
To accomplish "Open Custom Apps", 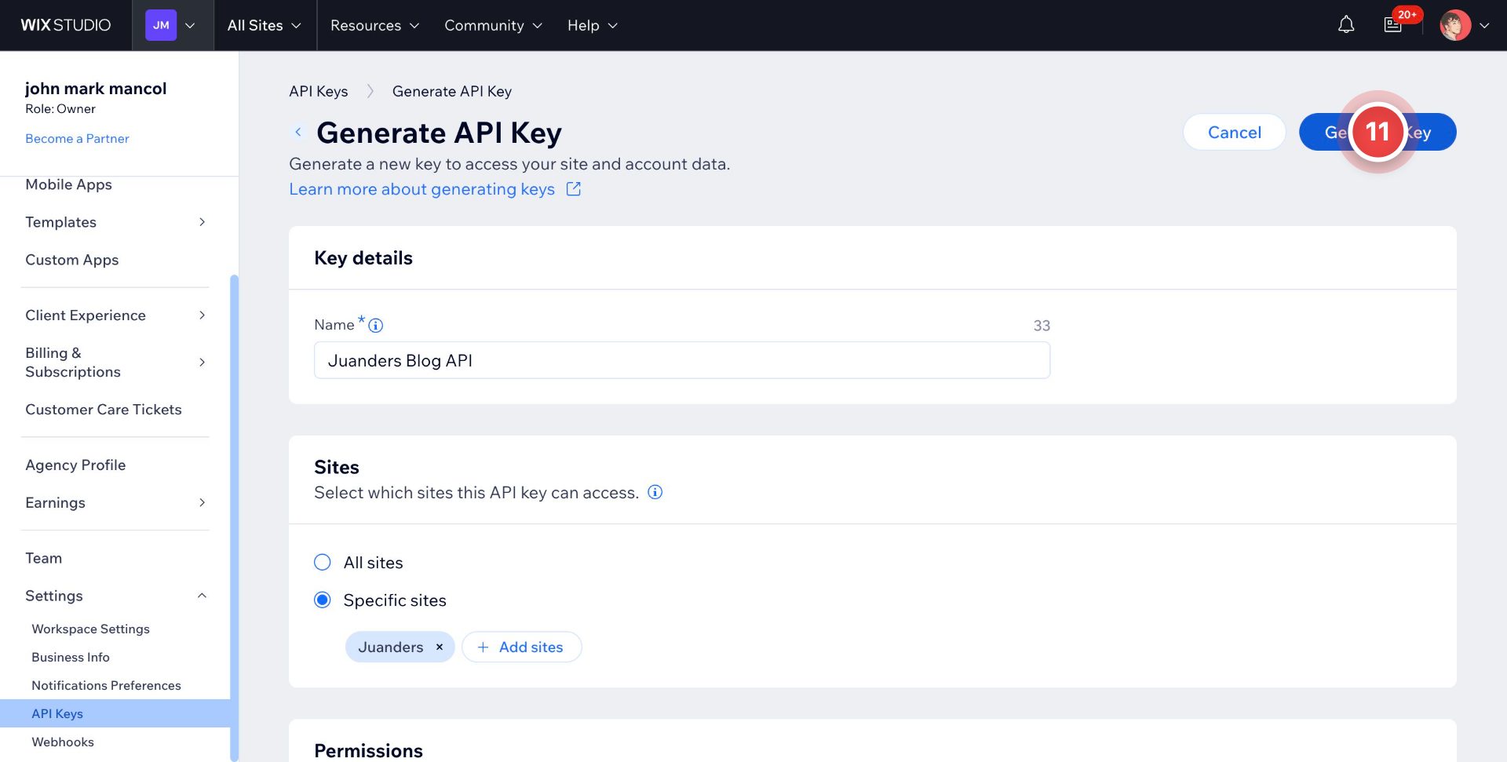I will point(72,260).
